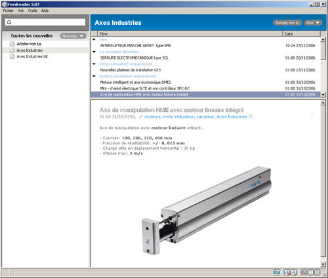Click the Festo linear axis product image
Viewport: 328px width, 278px height.
point(207,211)
